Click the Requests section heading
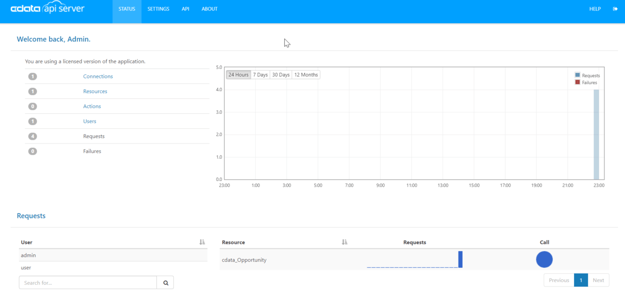This screenshot has height=302, width=625. point(31,216)
